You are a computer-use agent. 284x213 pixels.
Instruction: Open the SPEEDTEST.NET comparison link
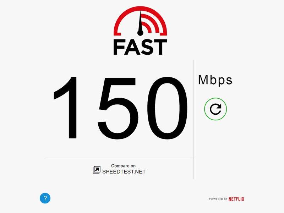coord(124,171)
